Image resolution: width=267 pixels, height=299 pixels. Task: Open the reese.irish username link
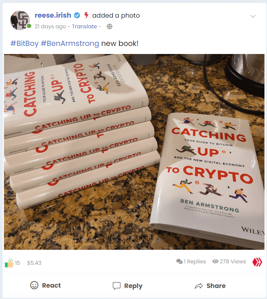pyautogui.click(x=53, y=15)
